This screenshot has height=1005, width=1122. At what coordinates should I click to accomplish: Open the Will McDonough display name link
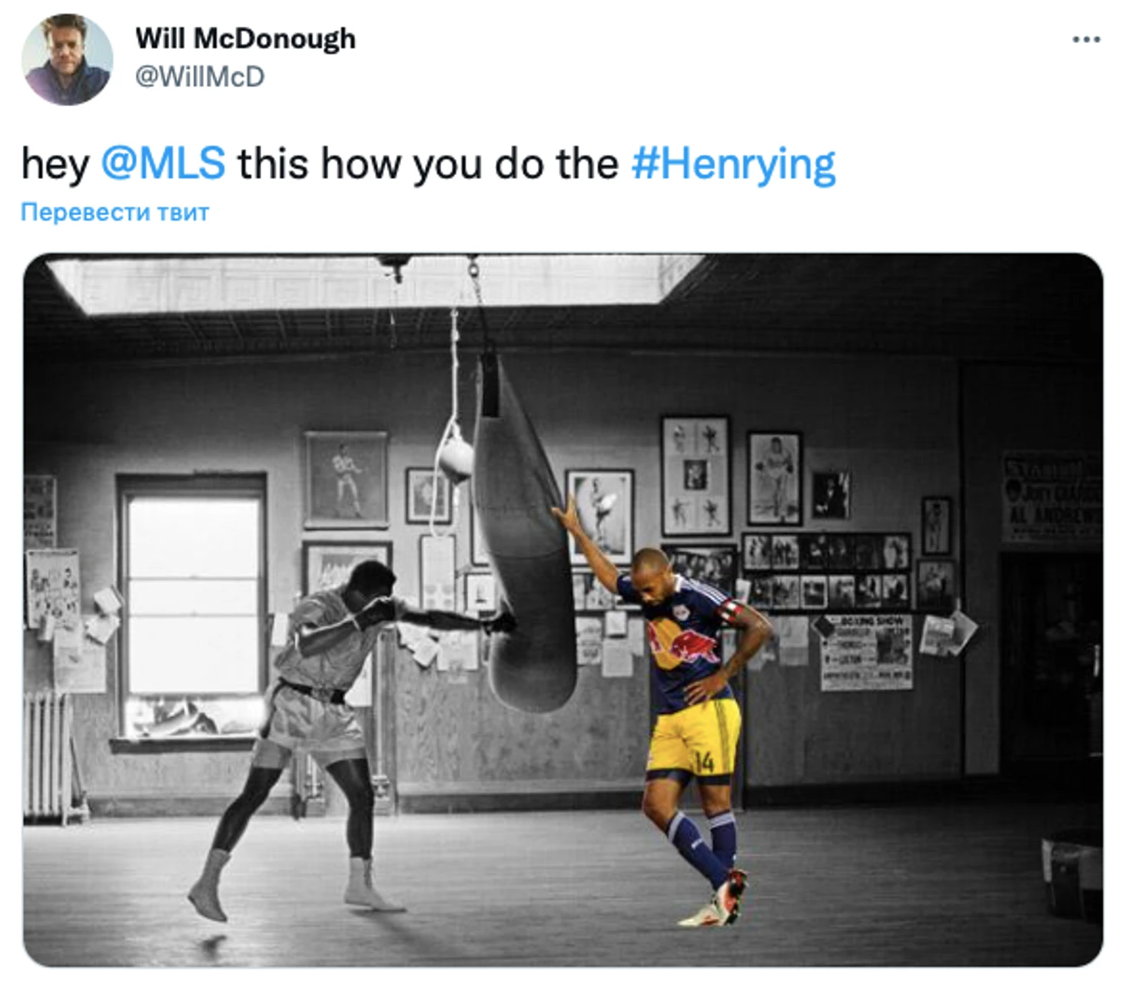pyautogui.click(x=245, y=38)
